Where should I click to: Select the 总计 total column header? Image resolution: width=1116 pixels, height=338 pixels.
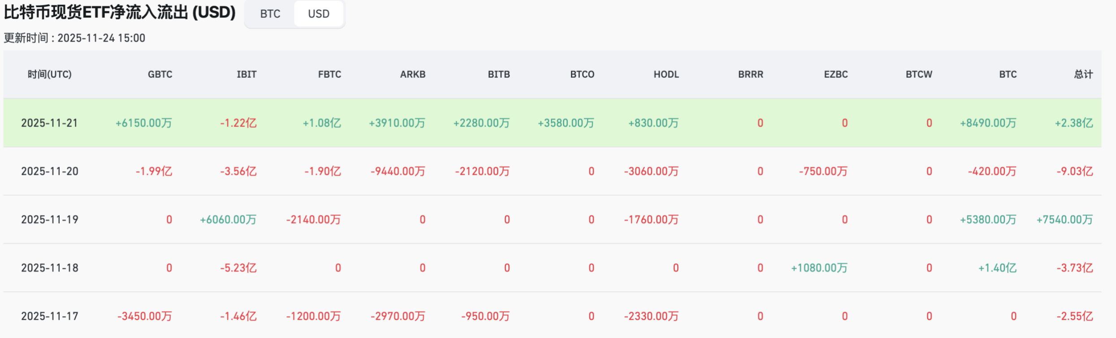(1083, 74)
